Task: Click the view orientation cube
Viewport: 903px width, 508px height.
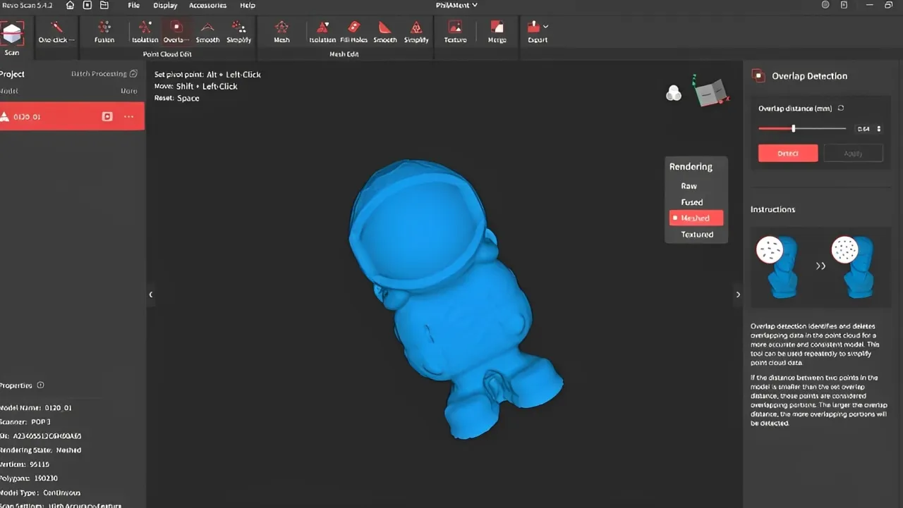Action: (710, 92)
